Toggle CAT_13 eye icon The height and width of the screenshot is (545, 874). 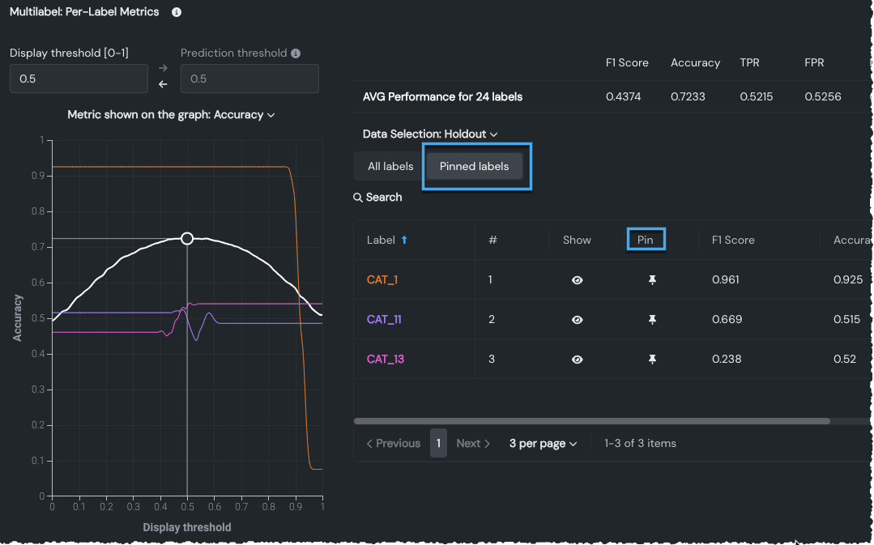click(x=577, y=360)
